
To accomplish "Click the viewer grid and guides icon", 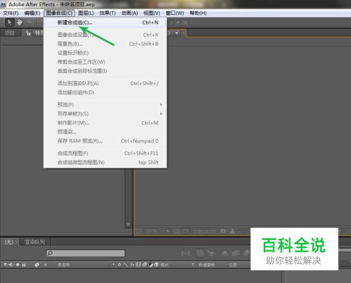I will point(176,231).
